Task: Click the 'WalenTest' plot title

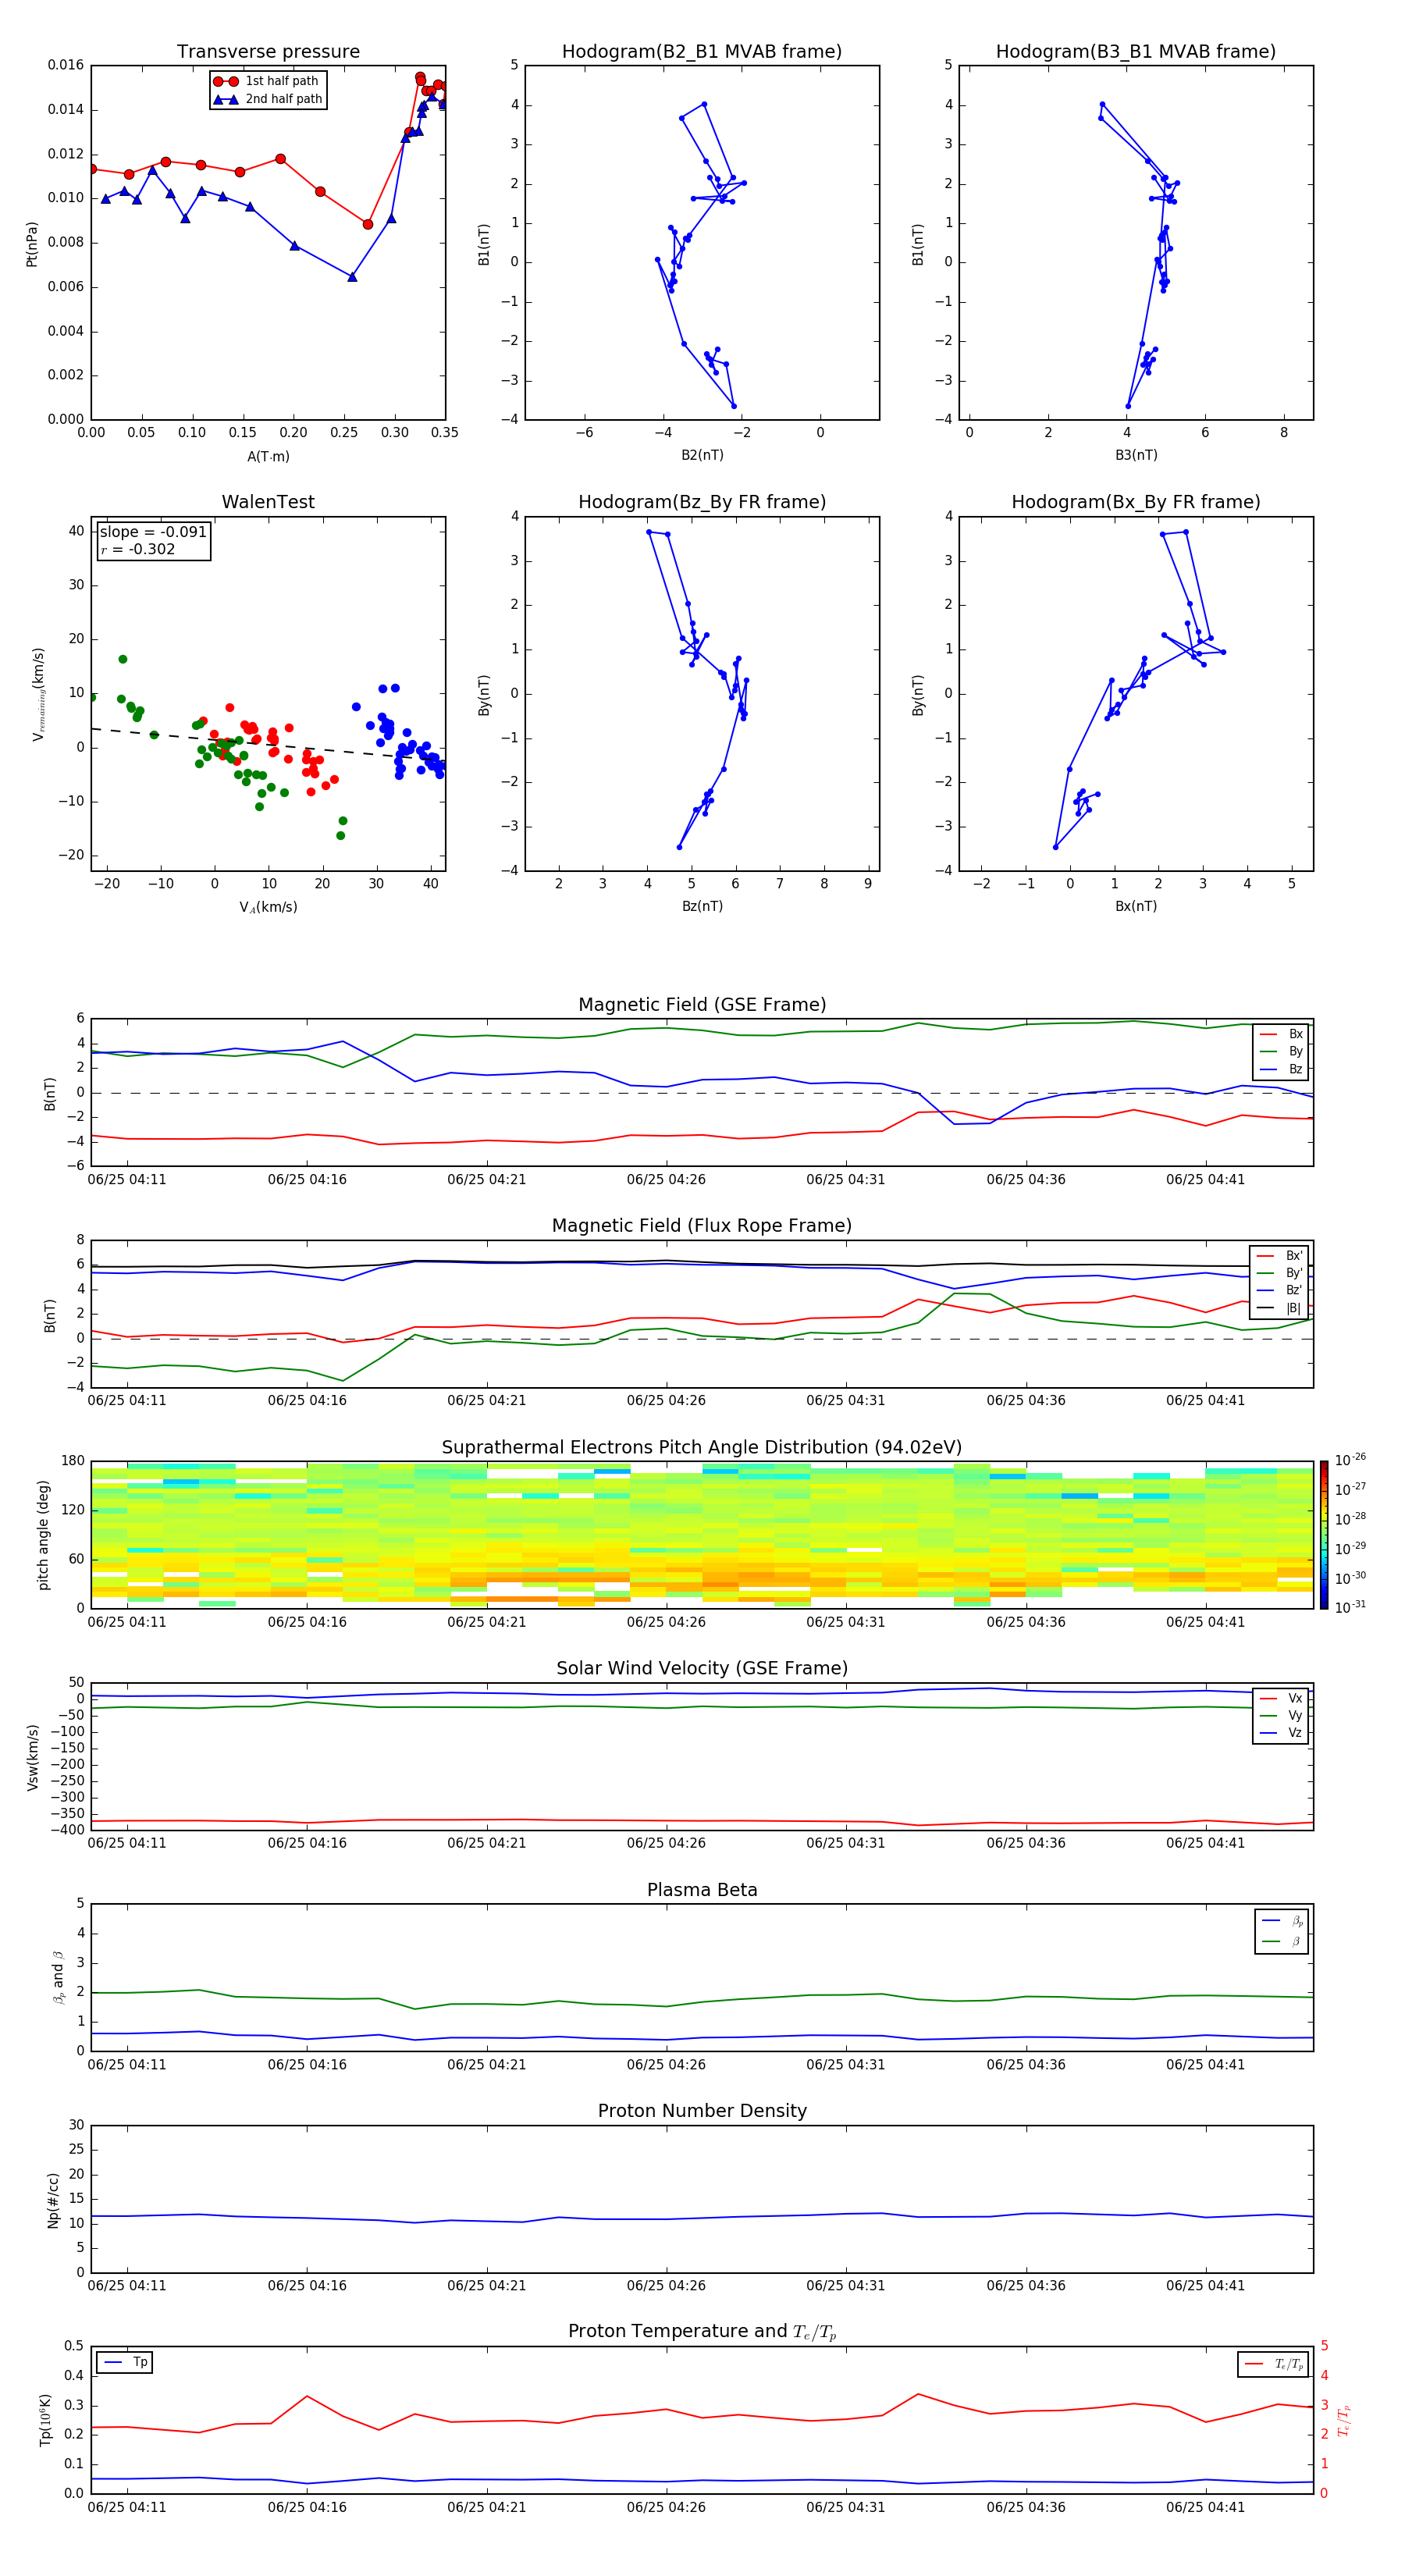Action: point(268,502)
